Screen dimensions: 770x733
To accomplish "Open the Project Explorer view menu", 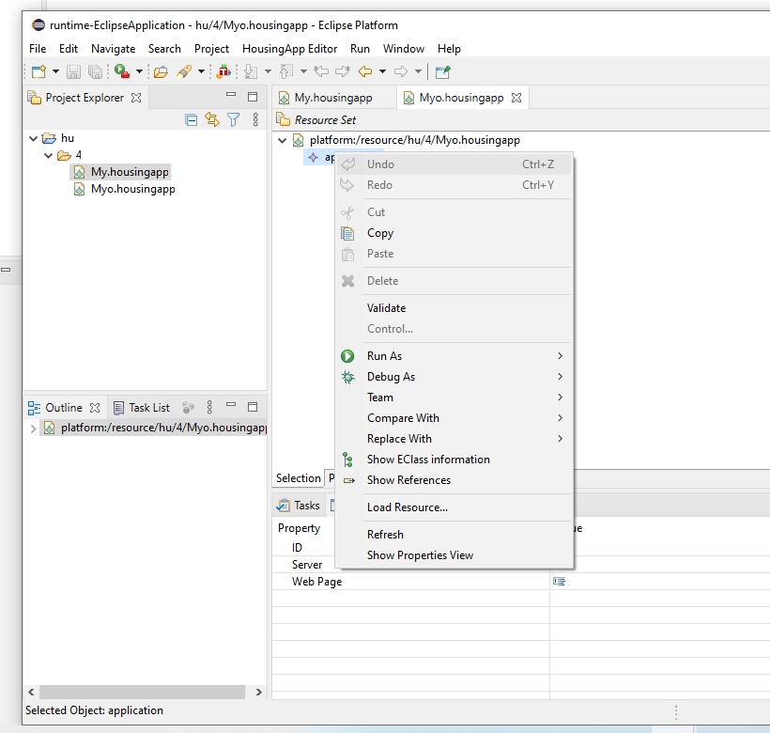I will pyautogui.click(x=255, y=119).
